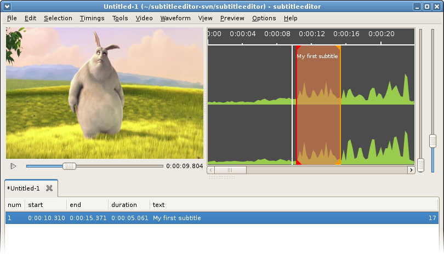Play the video with the play button

pyautogui.click(x=13, y=166)
